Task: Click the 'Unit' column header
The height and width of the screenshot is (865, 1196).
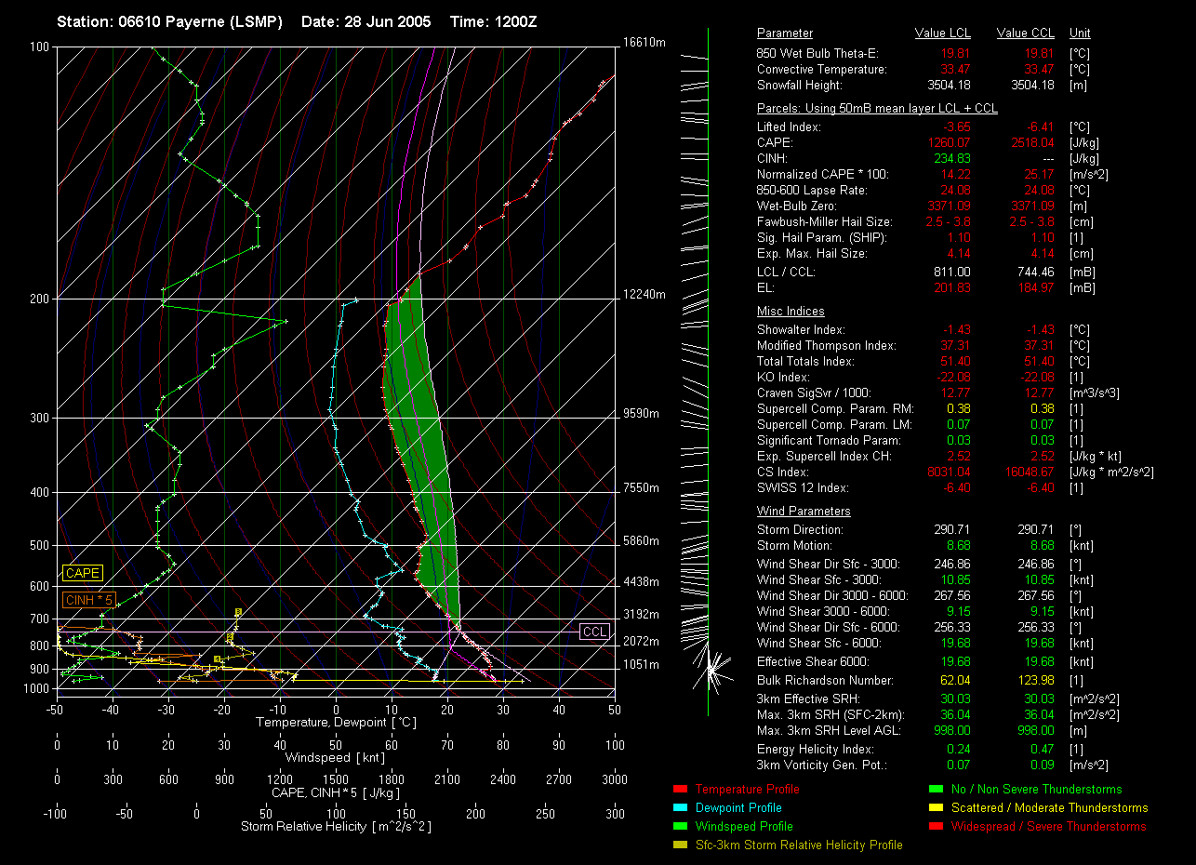Action: click(1081, 33)
